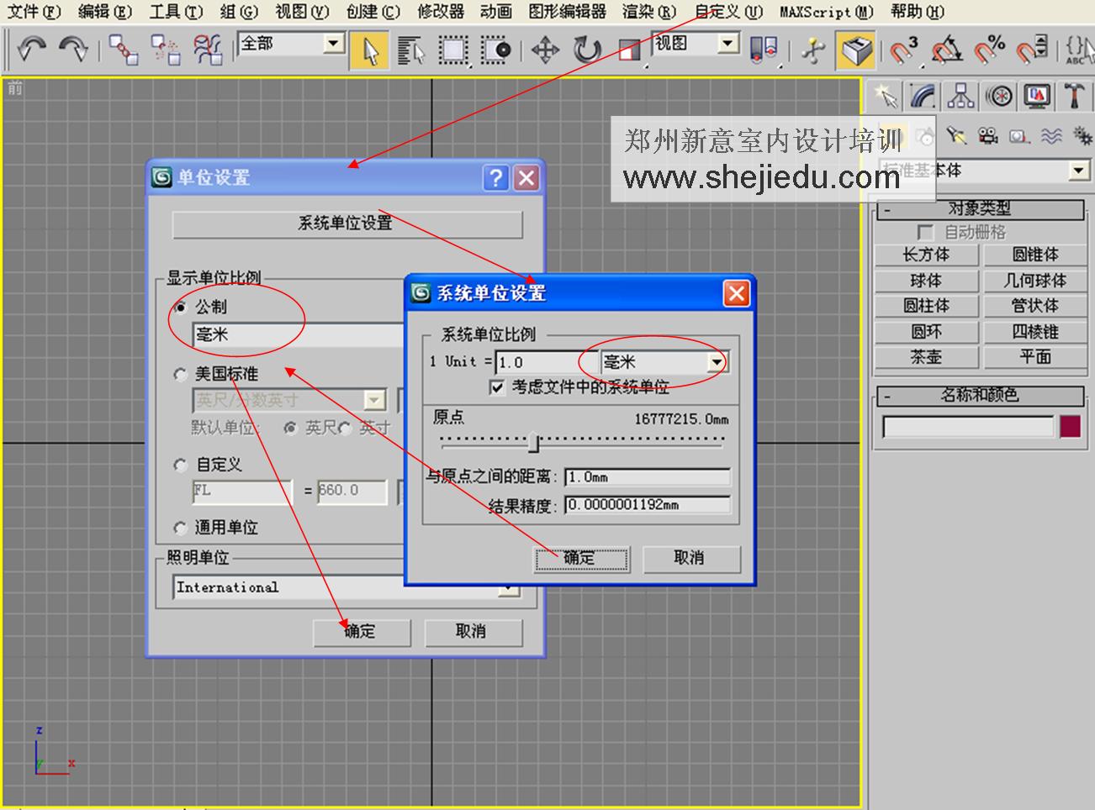1095x810 pixels.
Task: Open the 标准基本体 category dropdown
Action: [x=1079, y=170]
